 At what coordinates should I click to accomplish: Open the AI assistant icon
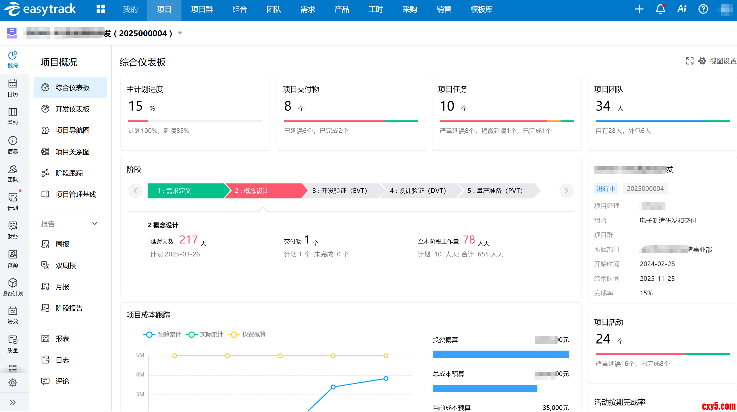tap(682, 9)
